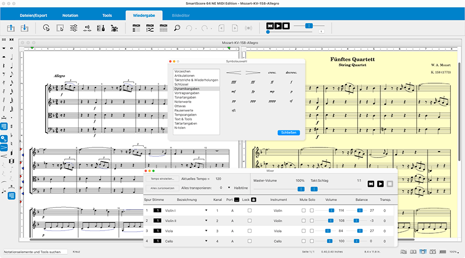Switch to the Notation tab
This screenshot has height=258, width=465.
click(x=70, y=15)
